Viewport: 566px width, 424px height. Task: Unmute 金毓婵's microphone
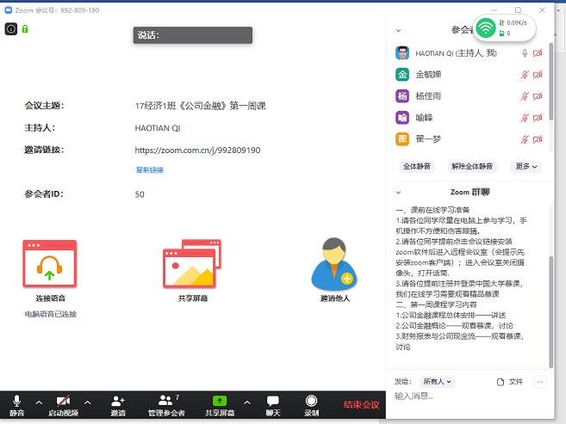pos(524,75)
